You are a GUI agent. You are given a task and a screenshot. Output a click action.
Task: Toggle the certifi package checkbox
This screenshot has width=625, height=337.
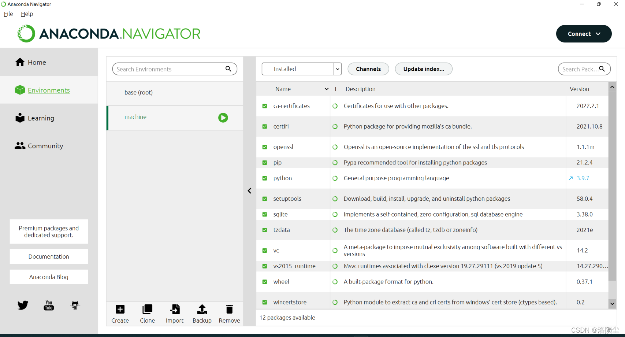point(265,126)
